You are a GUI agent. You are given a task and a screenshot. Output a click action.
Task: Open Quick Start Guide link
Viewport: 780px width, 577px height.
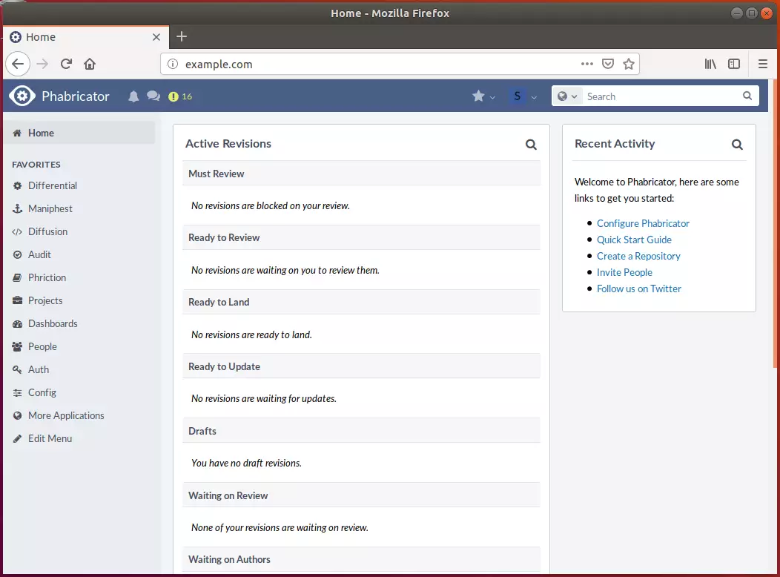(634, 240)
